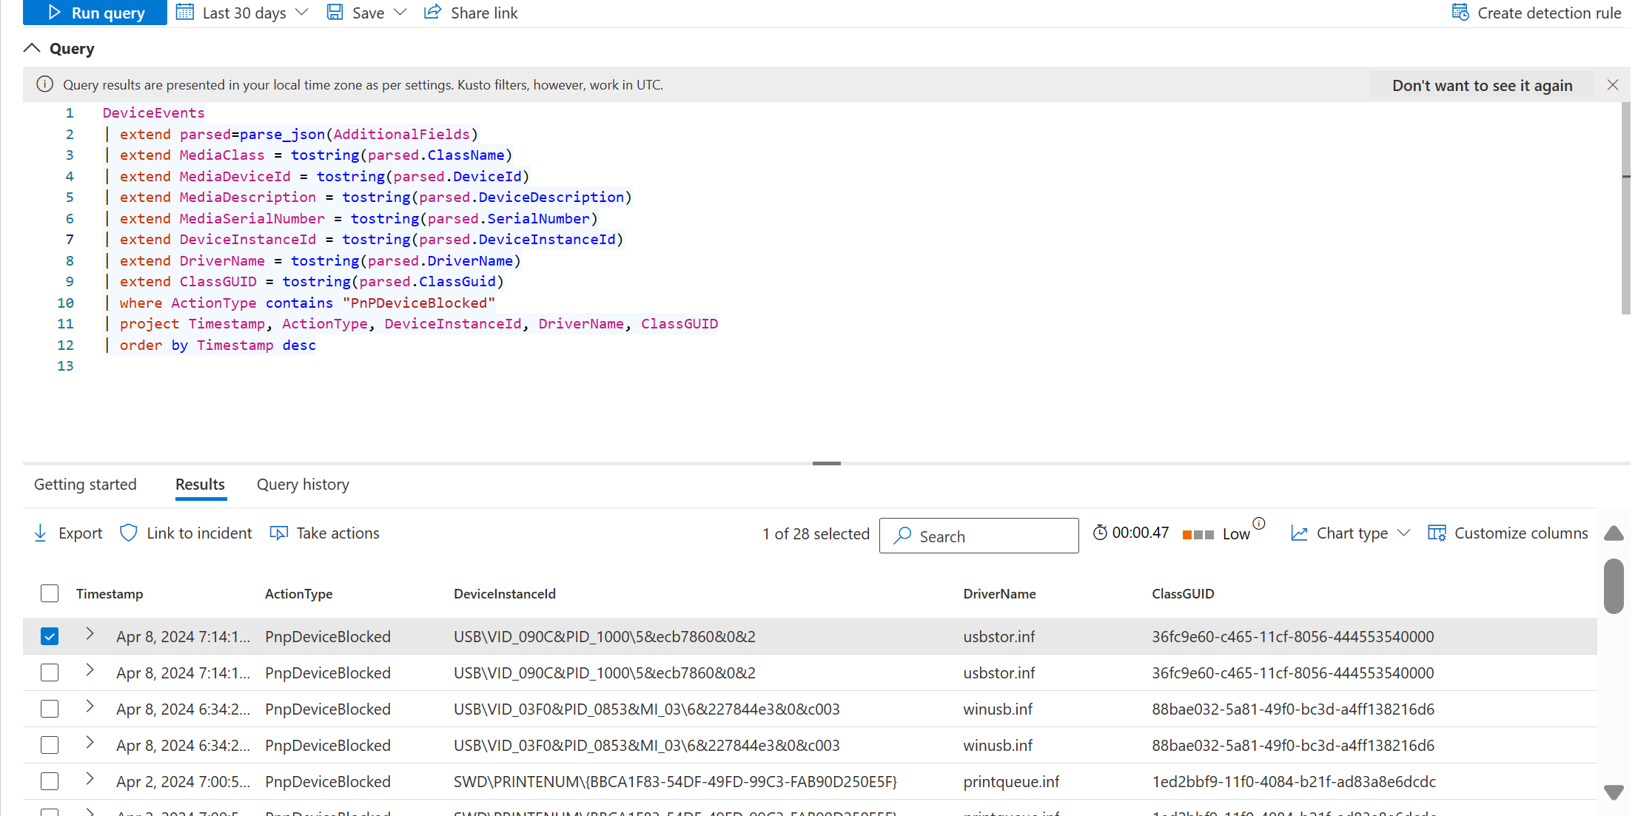Toggle the checkbox for first result row
Image resolution: width=1638 pixels, height=816 pixels.
point(49,635)
